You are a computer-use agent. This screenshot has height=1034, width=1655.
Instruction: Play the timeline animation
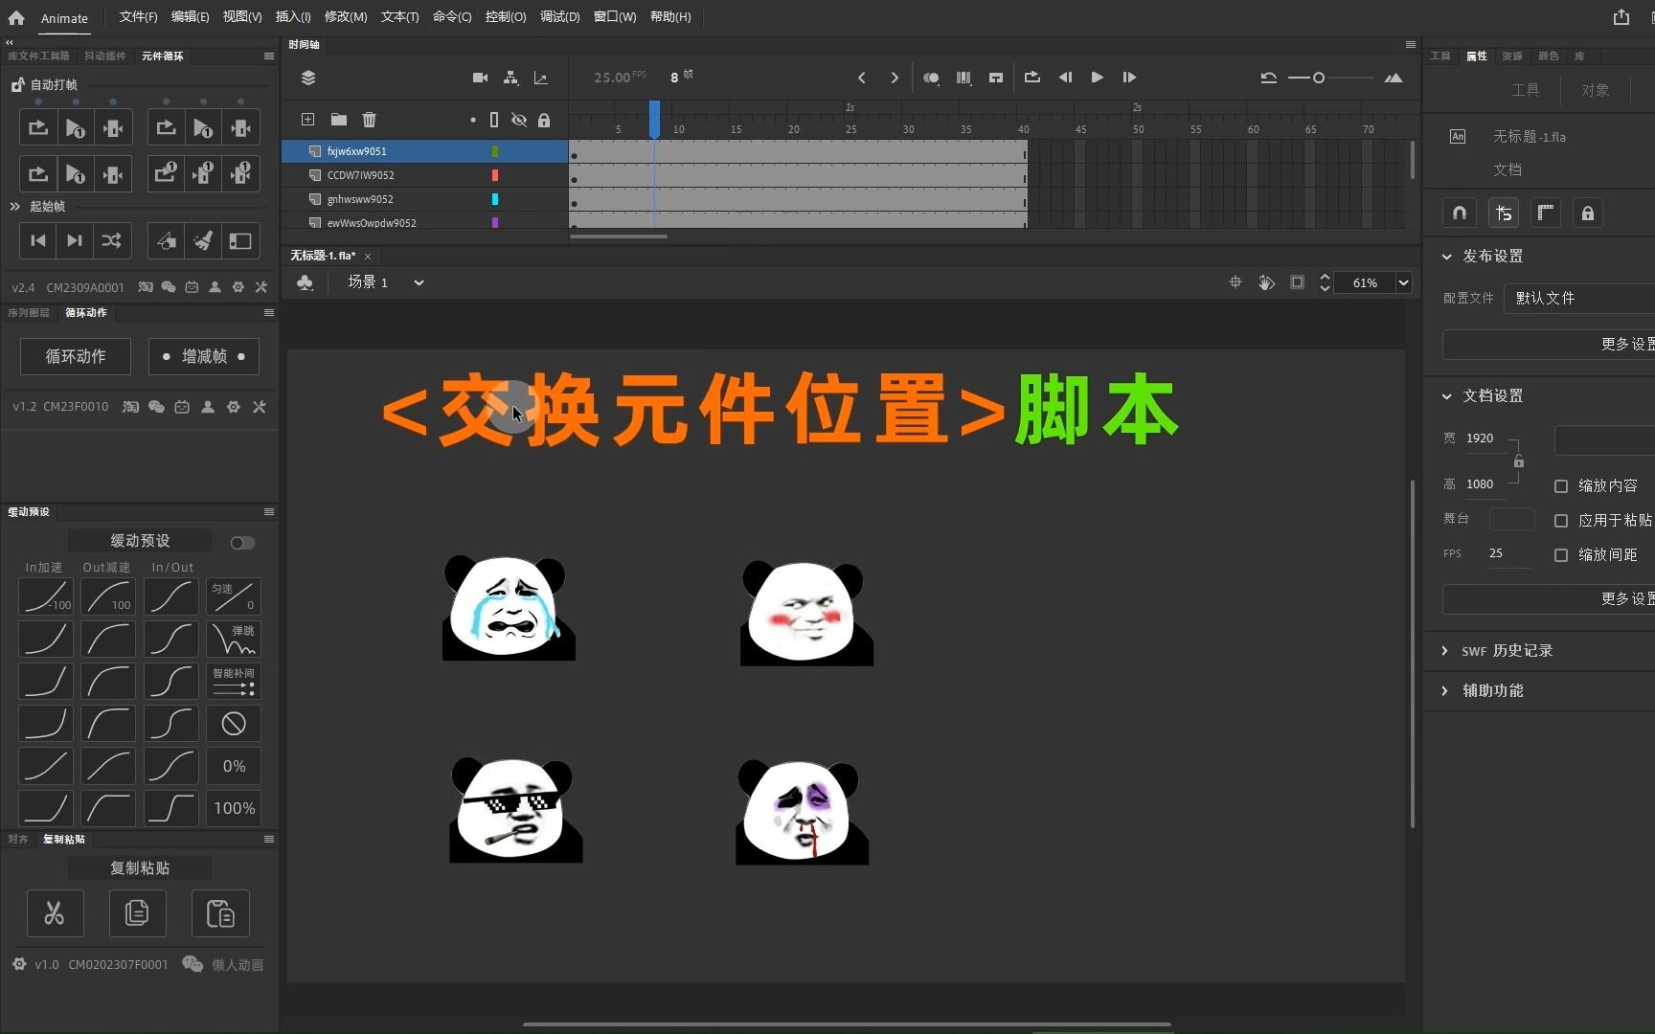[1098, 78]
